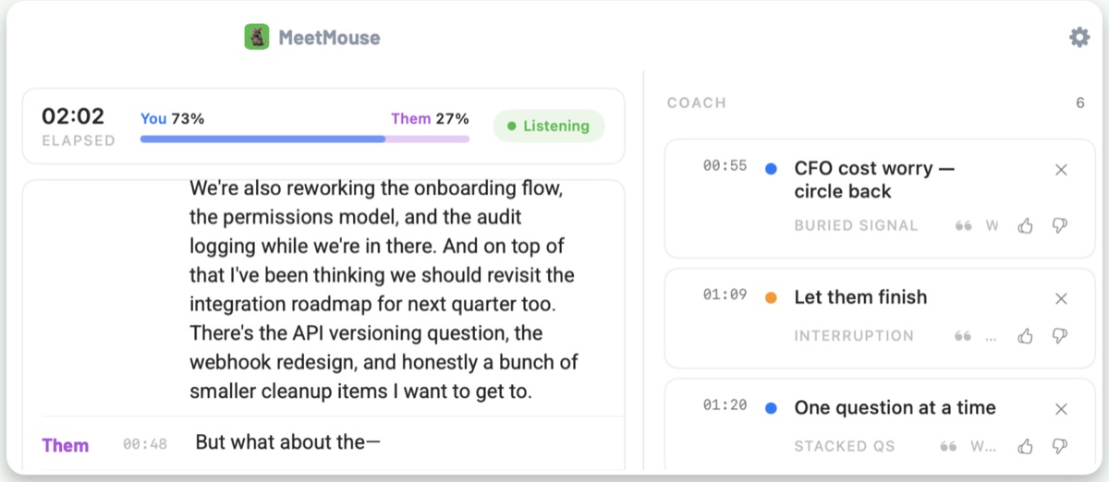Thumbs up the 'Let them finish' tip
The height and width of the screenshot is (482, 1109).
pos(1025,336)
